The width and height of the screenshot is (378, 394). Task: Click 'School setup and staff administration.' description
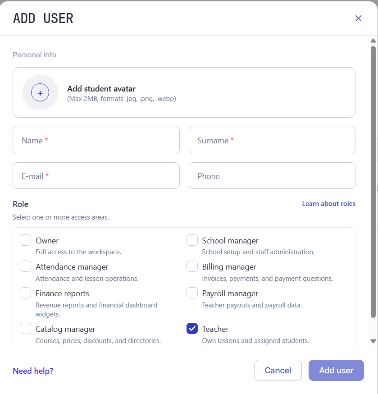[258, 252]
